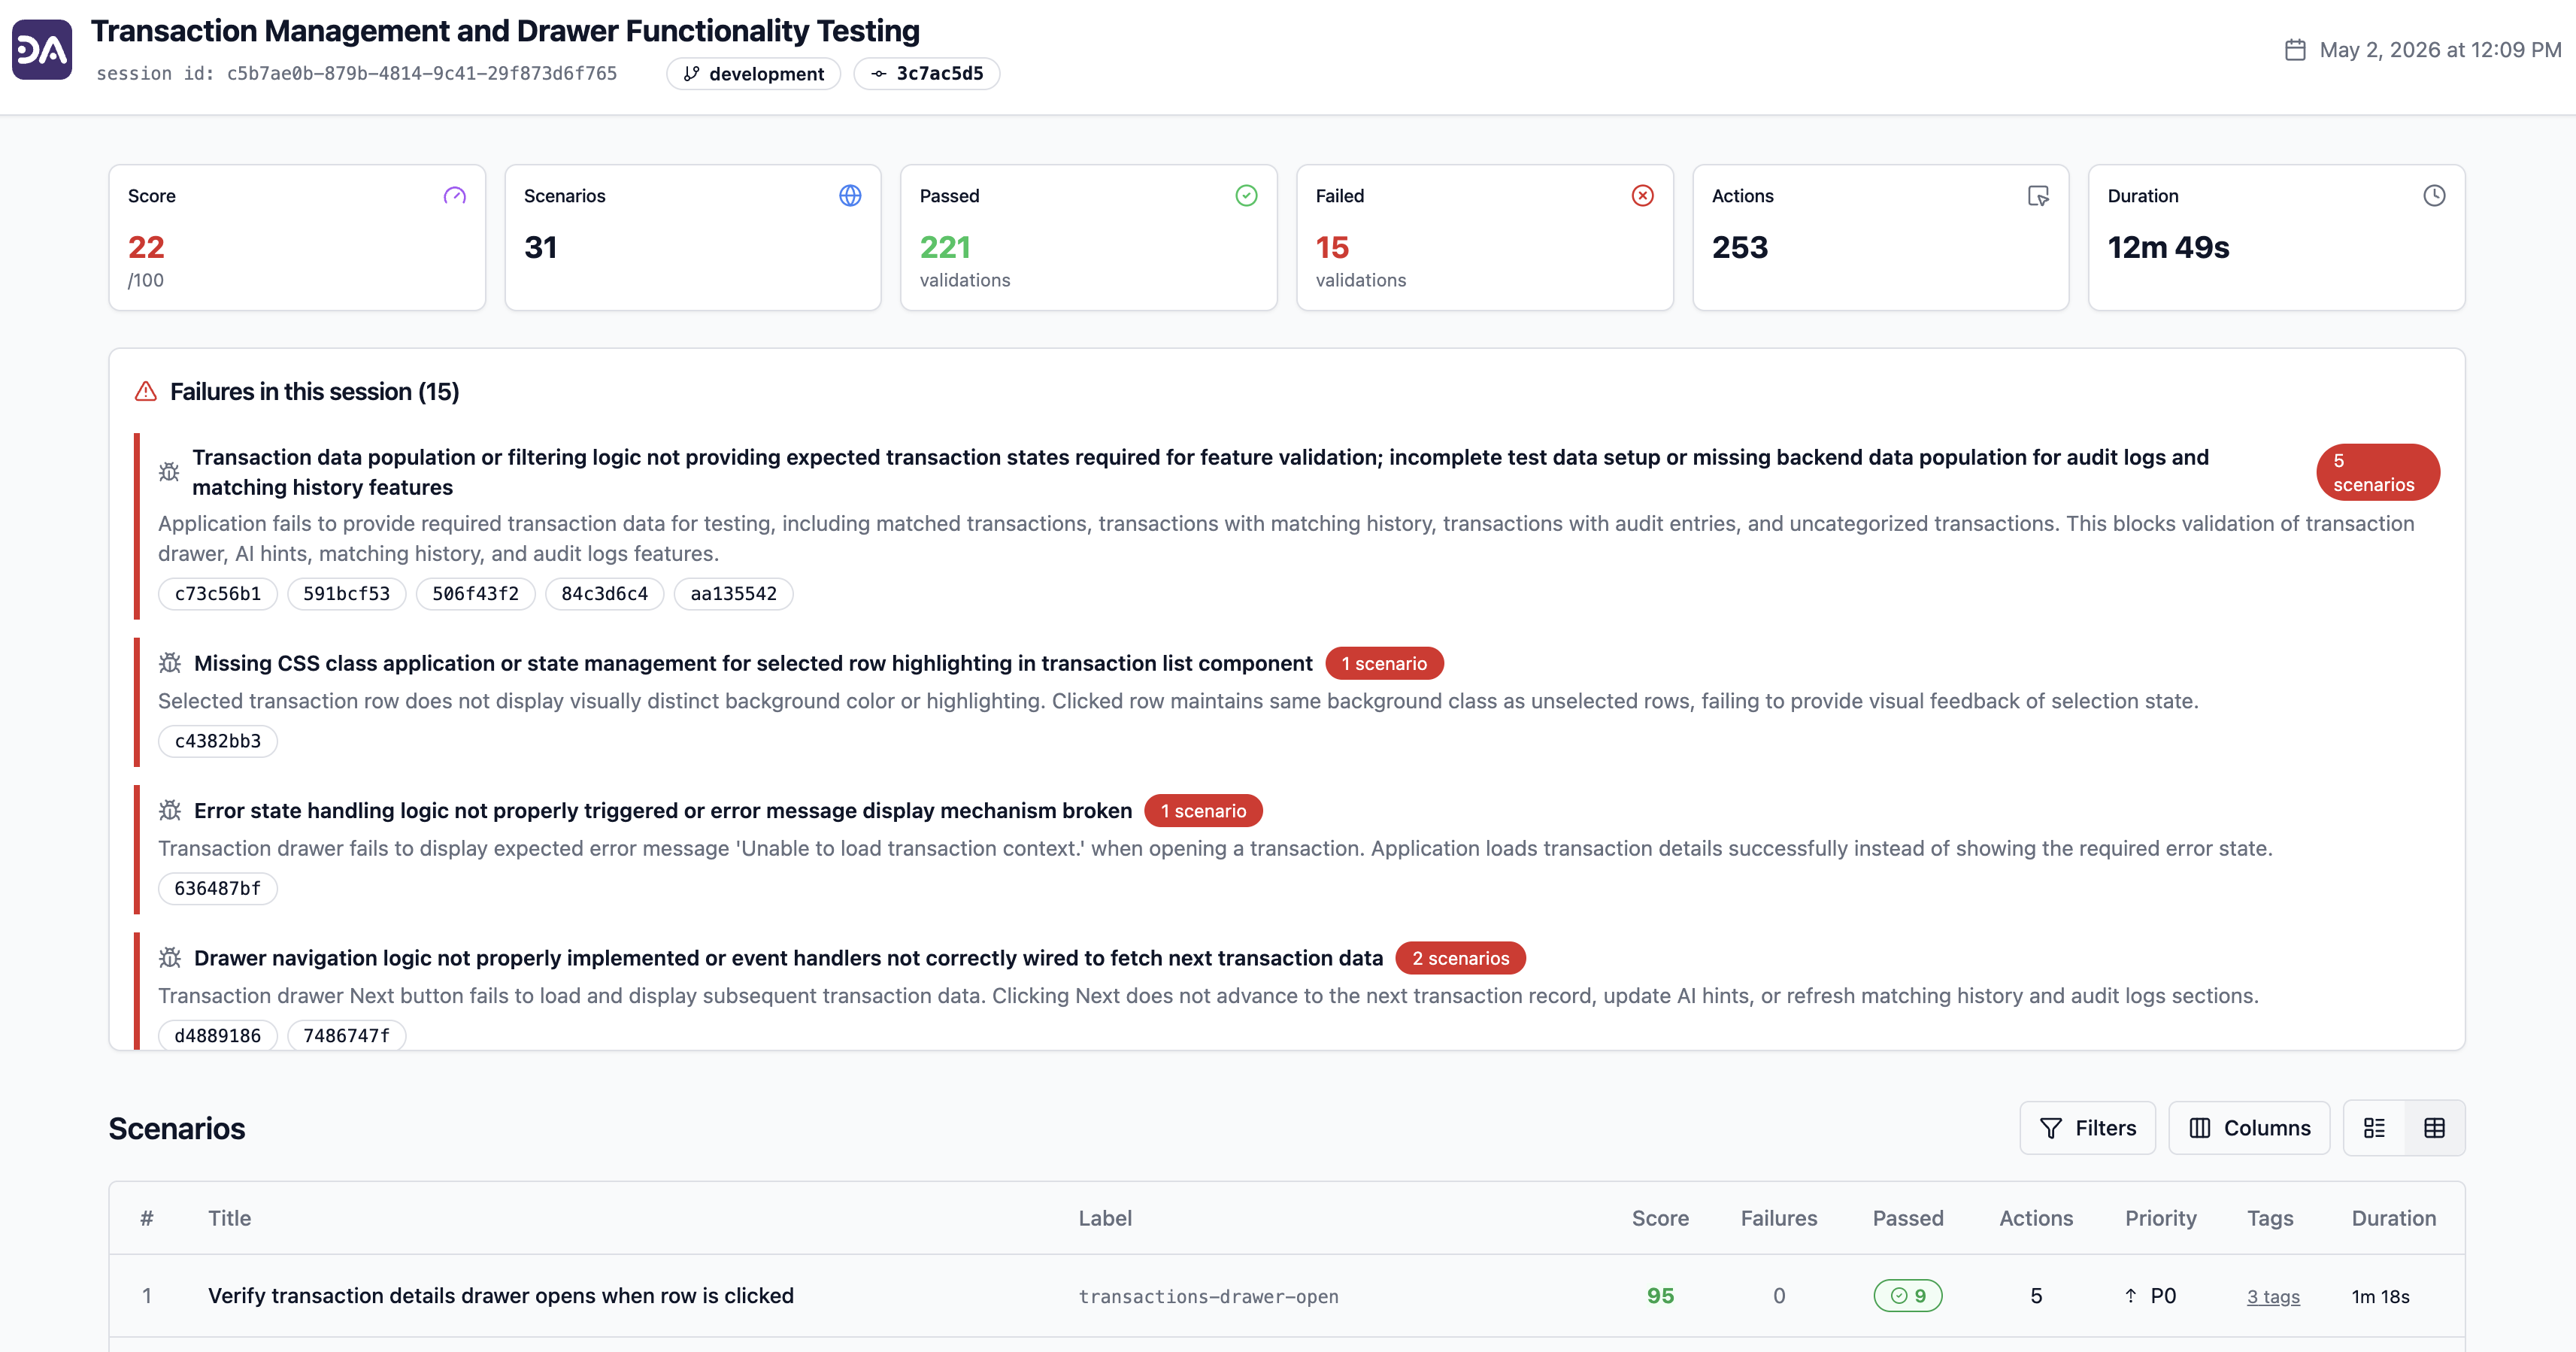2576x1352 pixels.
Task: Click the calendar icon beside the date
Action: [x=2295, y=50]
